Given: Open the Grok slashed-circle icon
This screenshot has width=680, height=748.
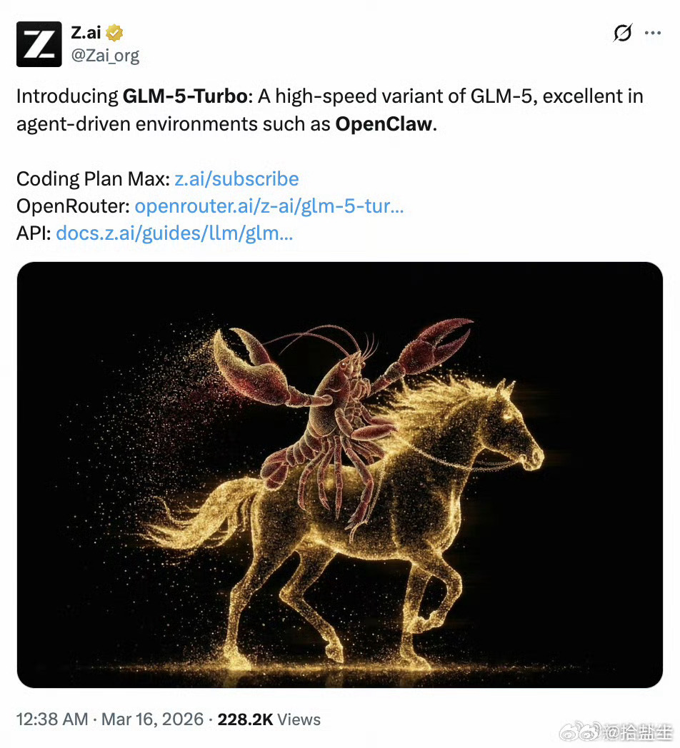Looking at the screenshot, I should tap(623, 33).
